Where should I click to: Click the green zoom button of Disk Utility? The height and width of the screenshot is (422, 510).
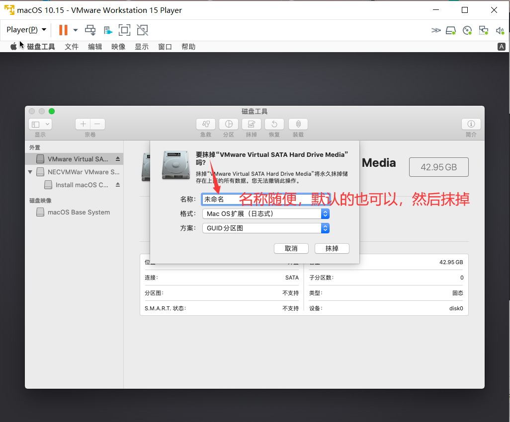(52, 111)
